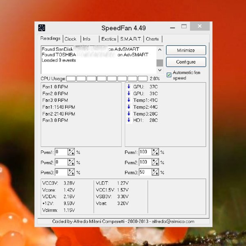Viewport: 246px width, 246px height.
Task: Click the down arrow icon beside GPU 31C
Action: click(x=129, y=93)
